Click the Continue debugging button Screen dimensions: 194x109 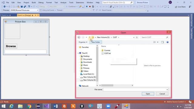71,7
